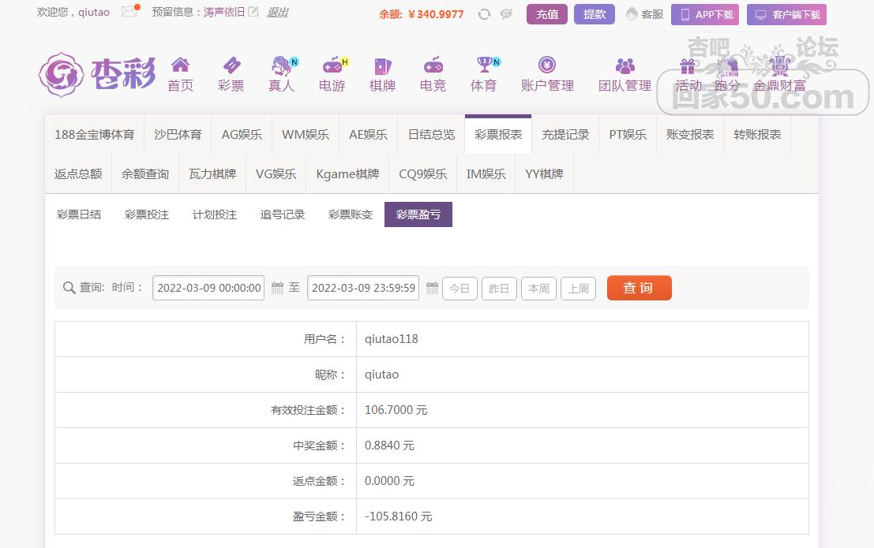
Task: Open the mail envelope message icon
Action: pyautogui.click(x=129, y=13)
